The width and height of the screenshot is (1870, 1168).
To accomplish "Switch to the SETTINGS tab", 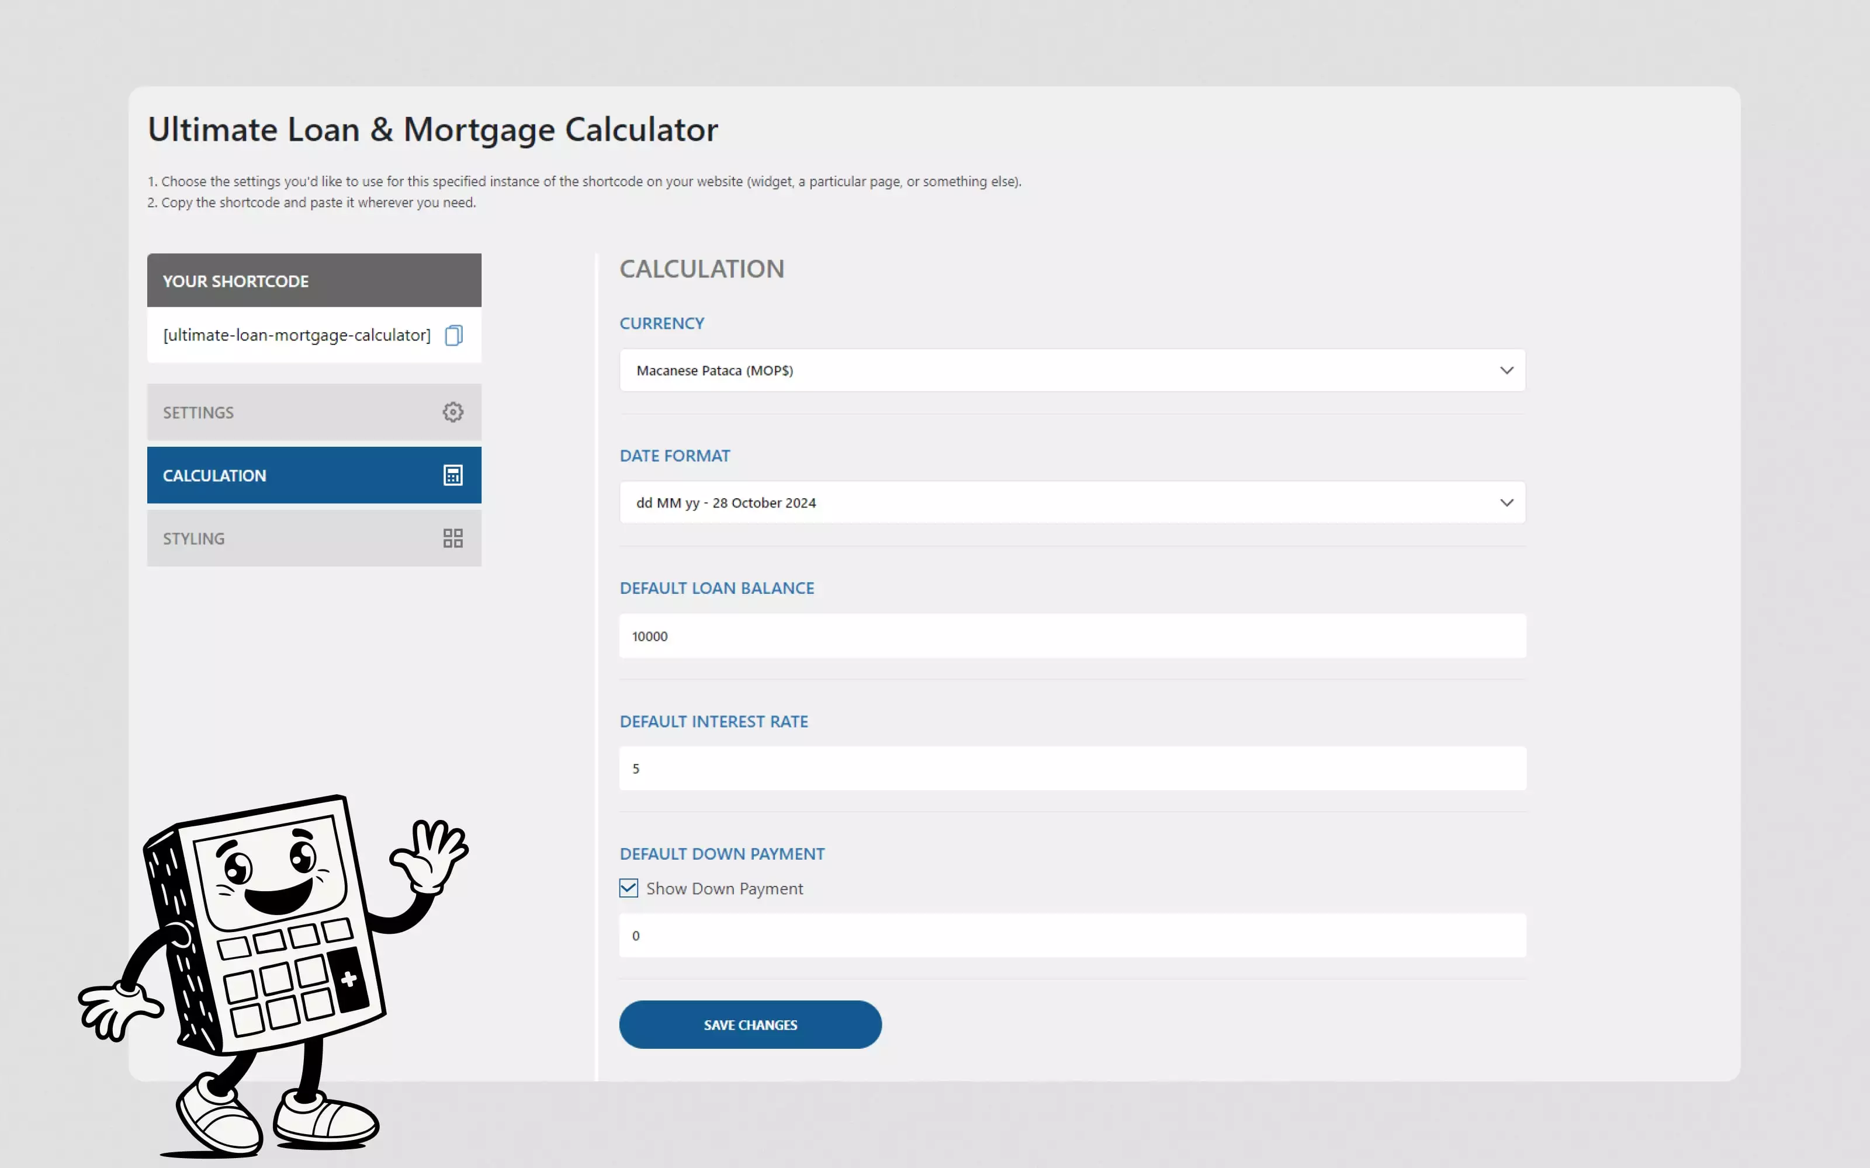I will point(314,412).
